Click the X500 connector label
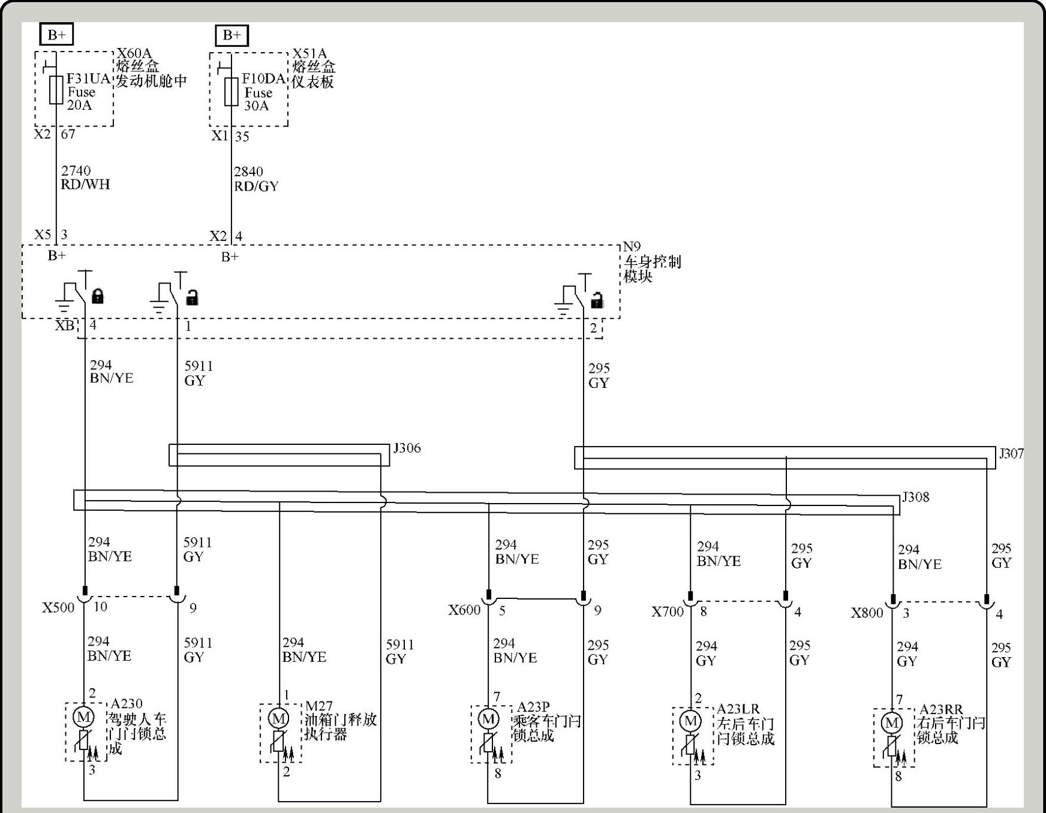1046x813 pixels. point(58,607)
